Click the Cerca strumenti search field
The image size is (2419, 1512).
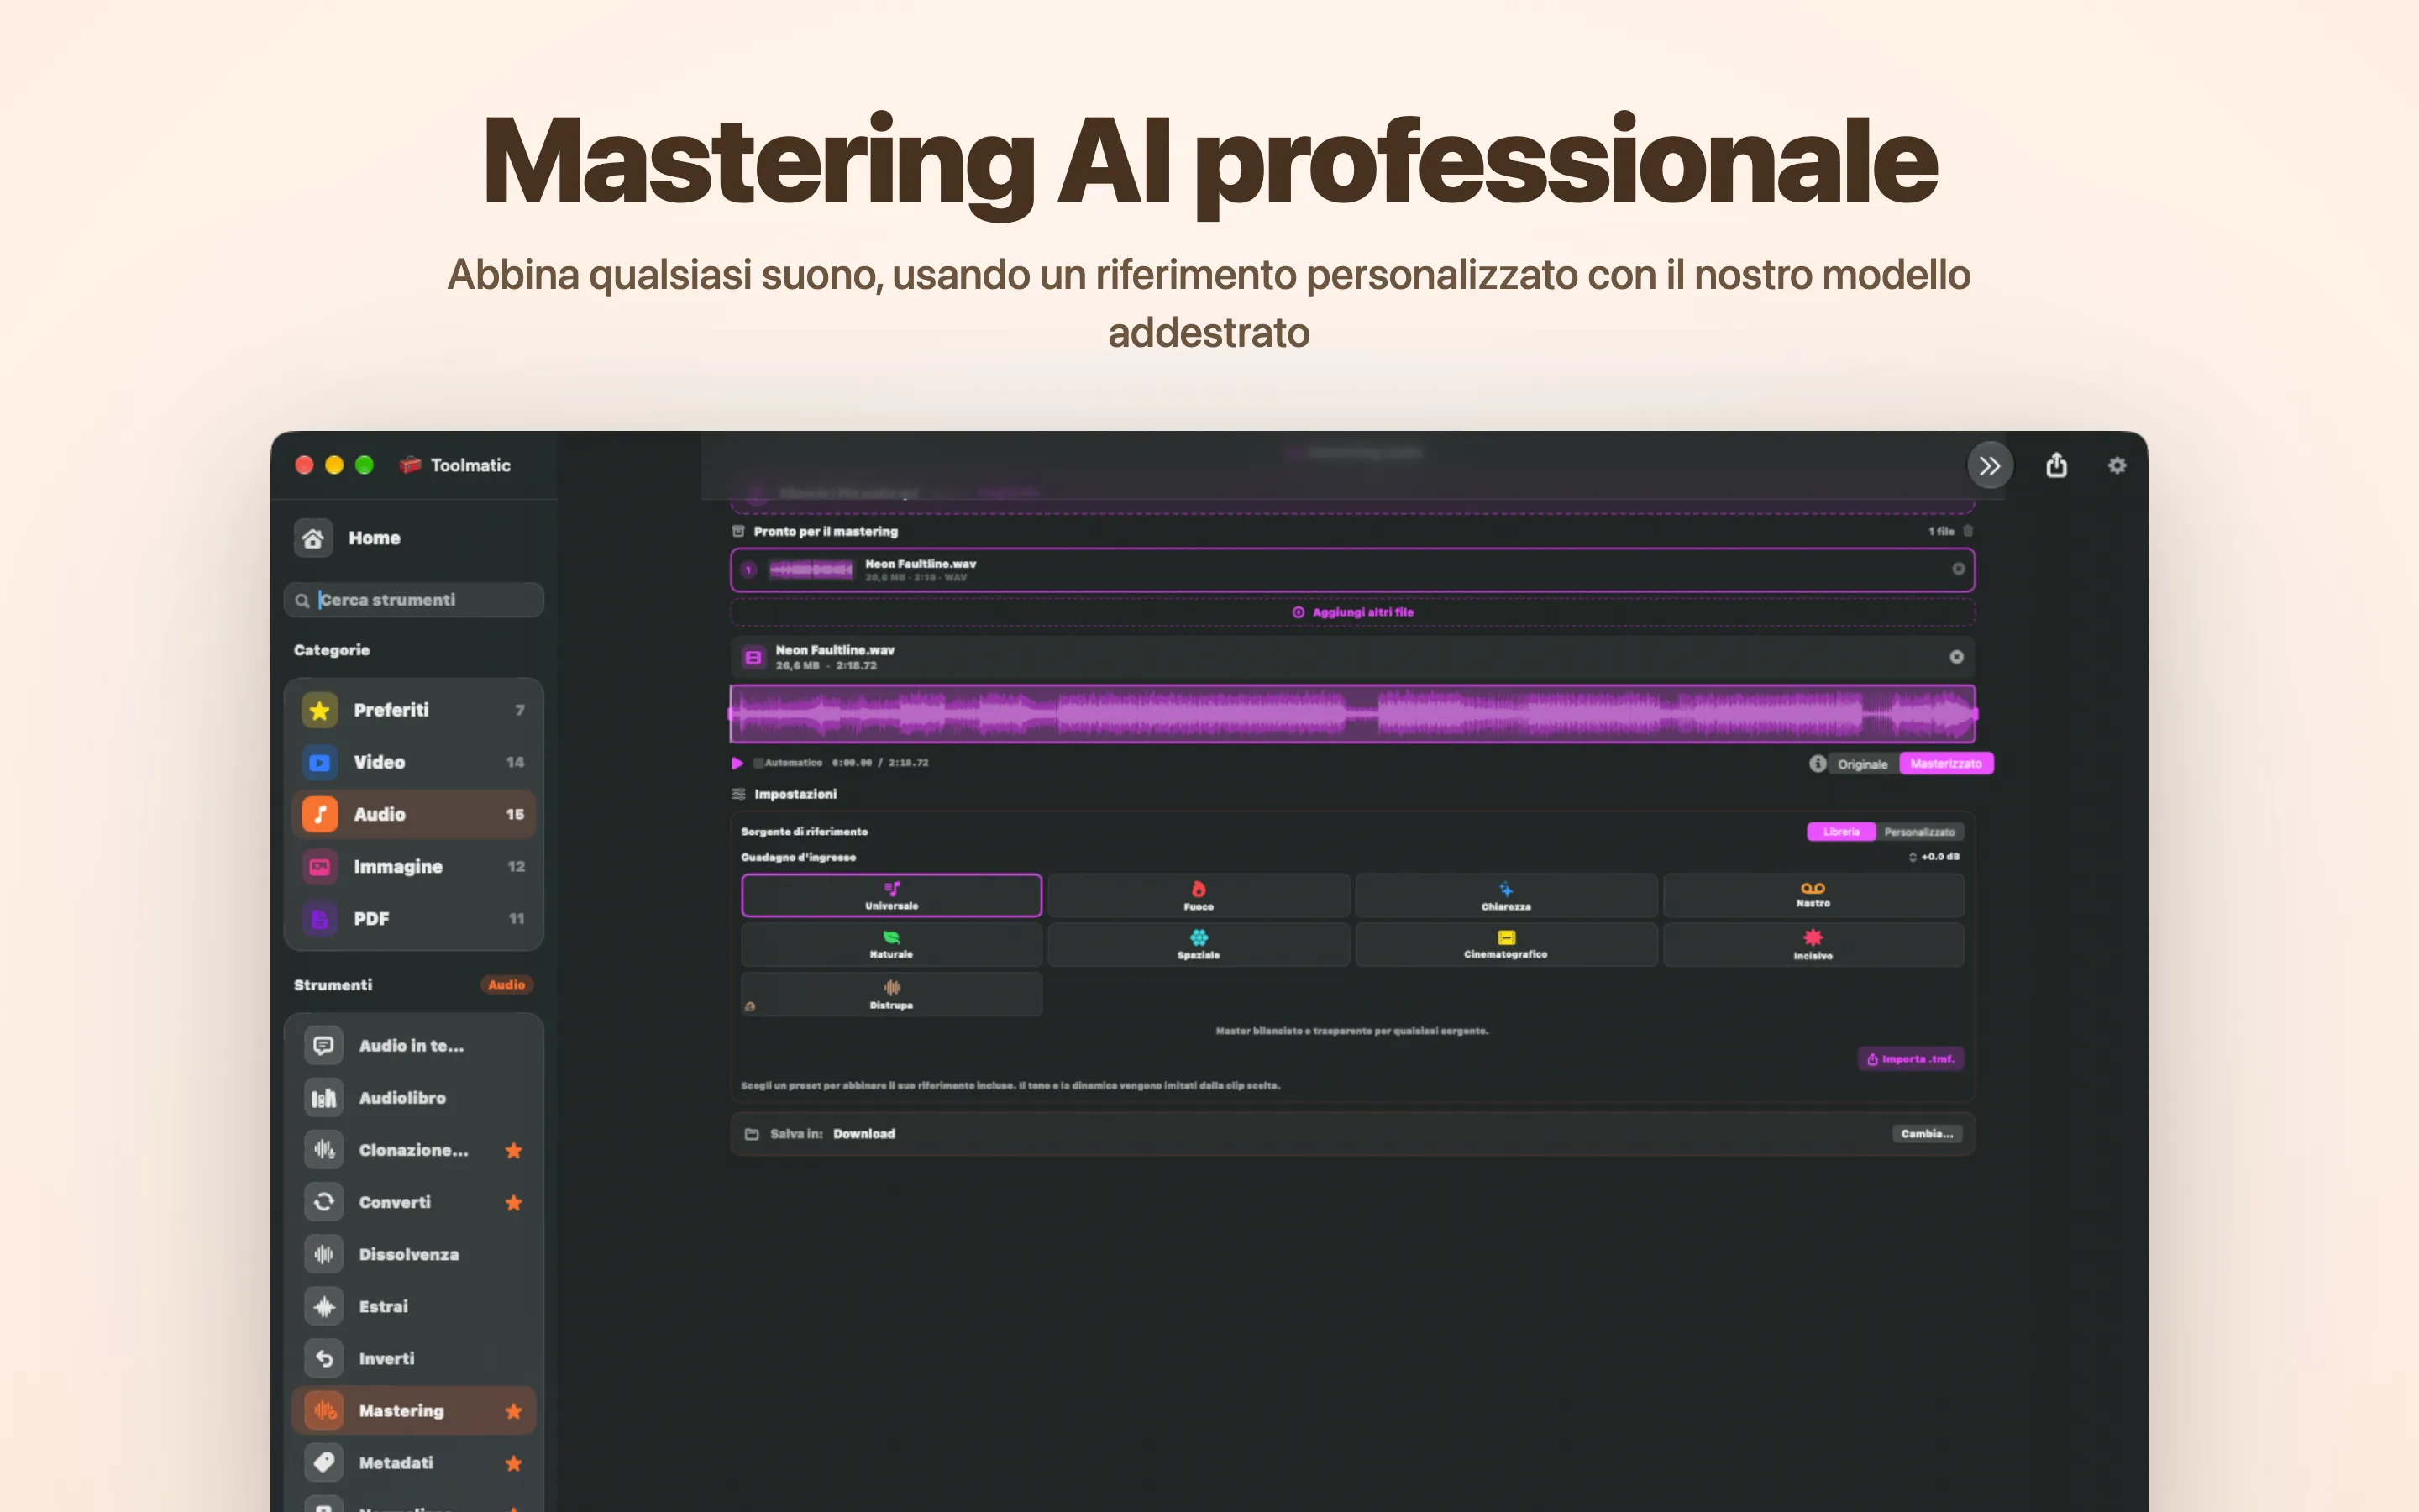tap(414, 600)
